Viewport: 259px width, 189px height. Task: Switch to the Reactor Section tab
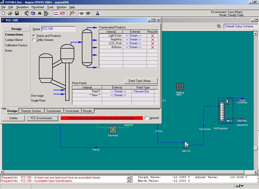click(31, 111)
